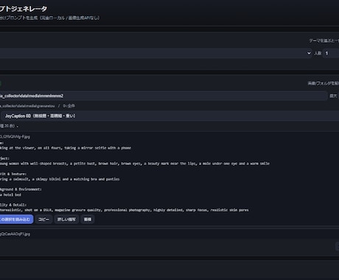
Task: Click the line mentioning 'brown hair, brown eyes'
Action: [135, 164]
